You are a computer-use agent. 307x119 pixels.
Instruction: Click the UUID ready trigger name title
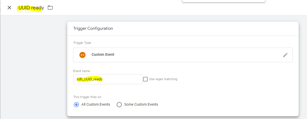tap(31, 8)
